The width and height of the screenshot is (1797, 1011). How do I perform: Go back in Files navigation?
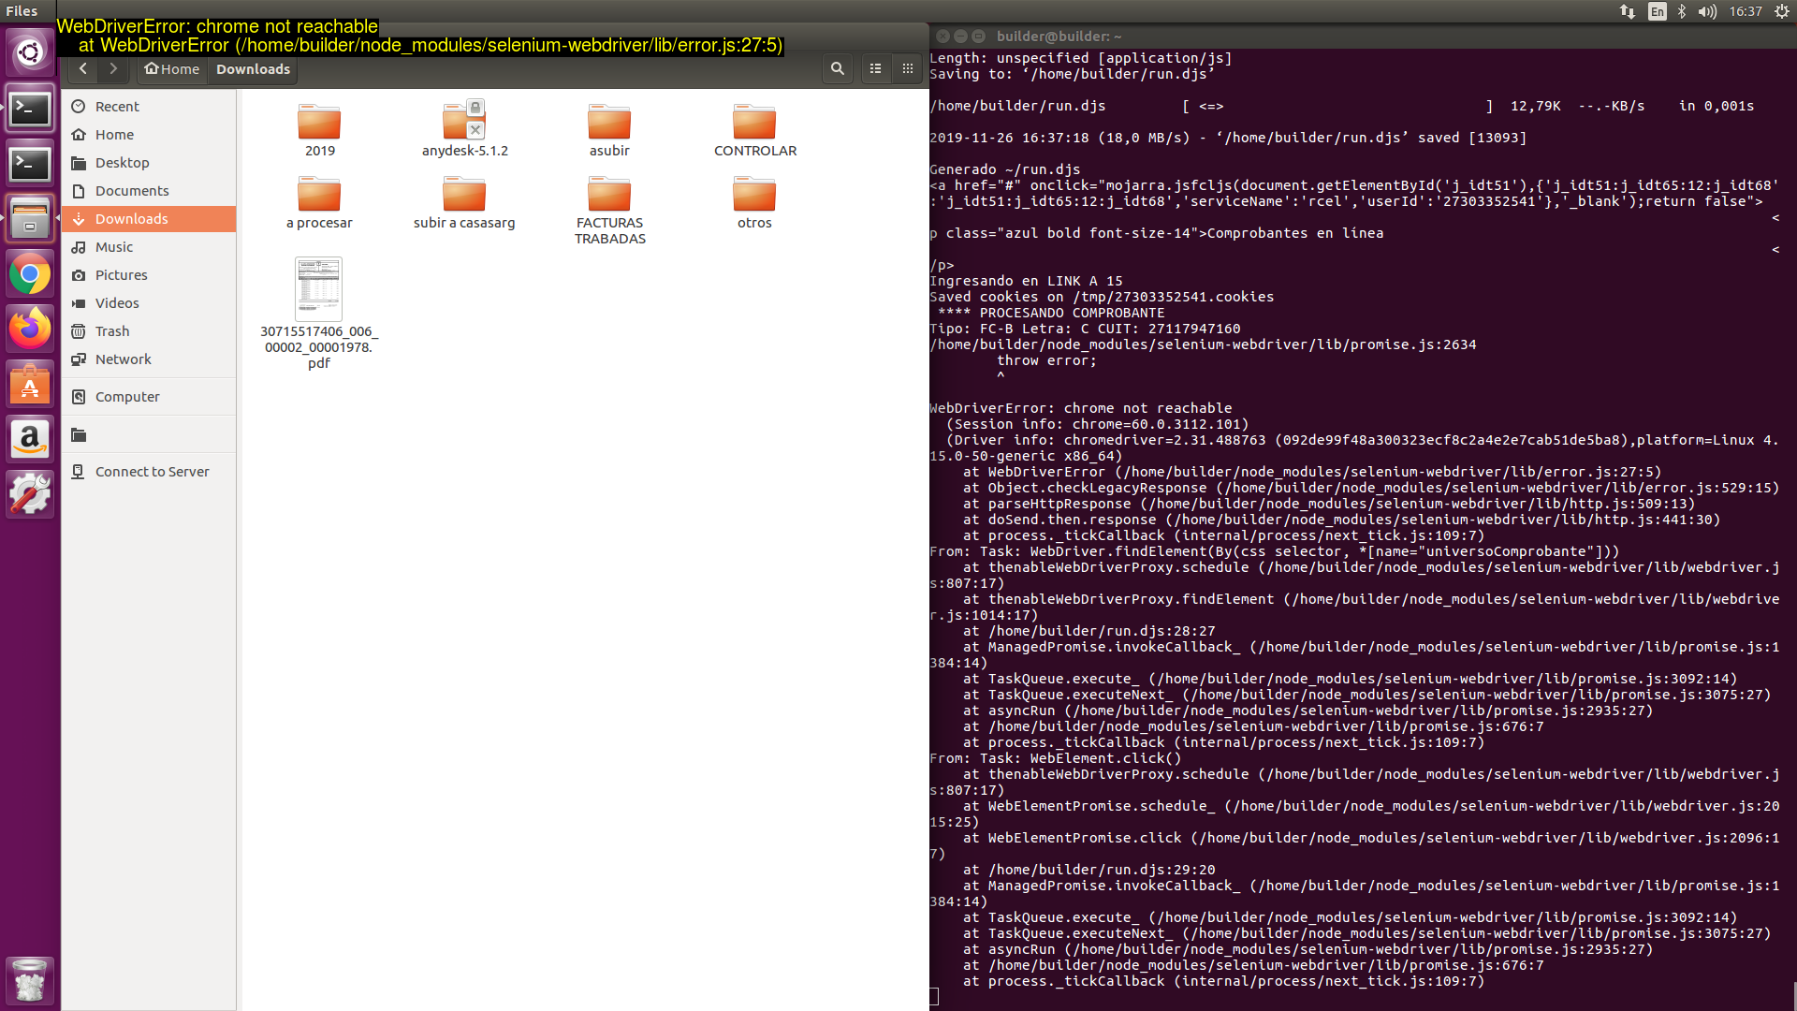pyautogui.click(x=83, y=68)
